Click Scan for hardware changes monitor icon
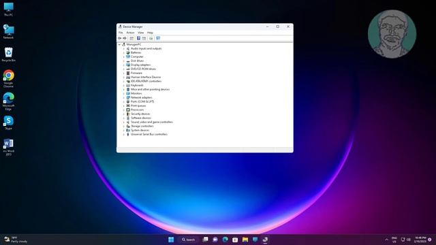The image size is (436, 245). (158, 38)
